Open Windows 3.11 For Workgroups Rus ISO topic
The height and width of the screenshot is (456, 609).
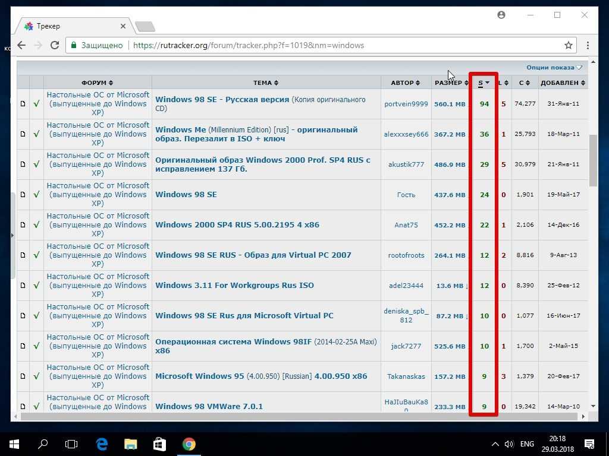[234, 285]
